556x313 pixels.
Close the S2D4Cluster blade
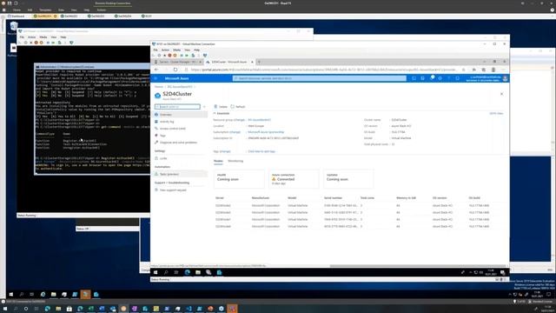(x=501, y=94)
